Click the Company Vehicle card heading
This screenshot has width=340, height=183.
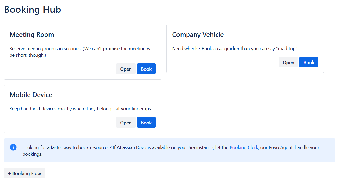click(198, 35)
